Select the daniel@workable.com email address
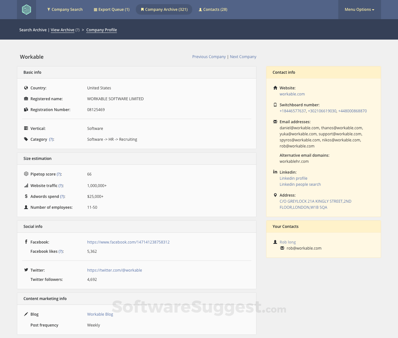 click(299, 128)
